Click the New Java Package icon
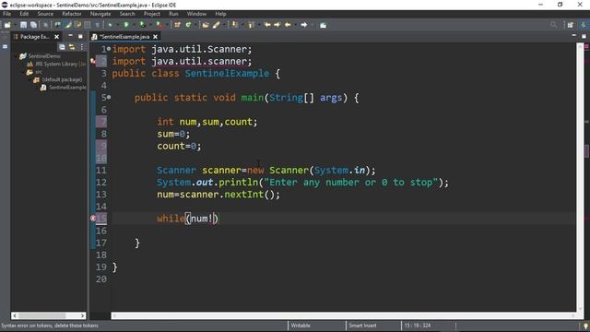Viewport: 590px width, 332px height. pyautogui.click(x=177, y=25)
